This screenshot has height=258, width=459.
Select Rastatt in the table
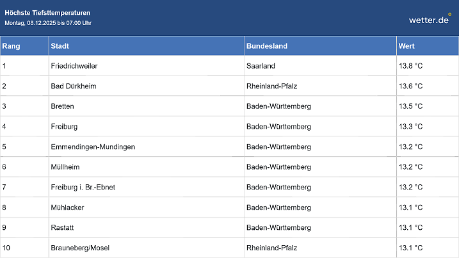point(63,228)
